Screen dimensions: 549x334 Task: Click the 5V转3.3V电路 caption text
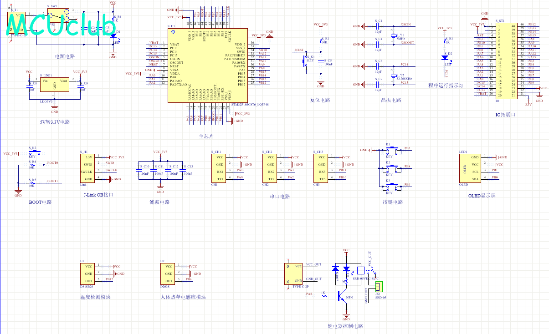pyautogui.click(x=55, y=122)
